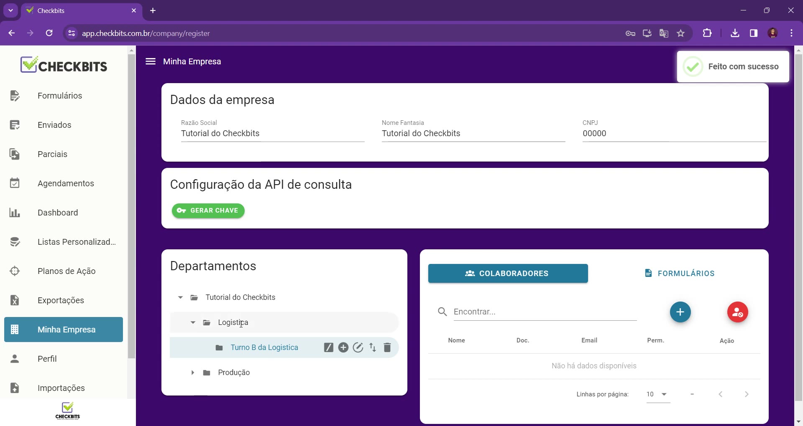Click the Perfil person icon
This screenshot has height=426, width=803.
coord(15,359)
